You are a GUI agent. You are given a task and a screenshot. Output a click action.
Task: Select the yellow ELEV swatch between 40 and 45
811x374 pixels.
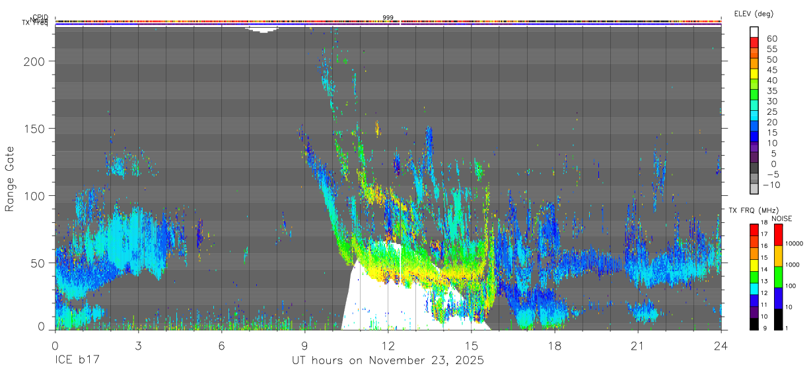point(754,75)
